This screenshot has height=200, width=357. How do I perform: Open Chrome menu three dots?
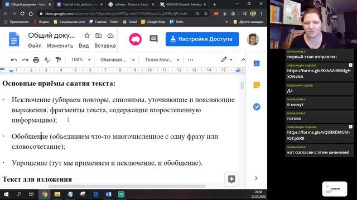click(x=262, y=13)
